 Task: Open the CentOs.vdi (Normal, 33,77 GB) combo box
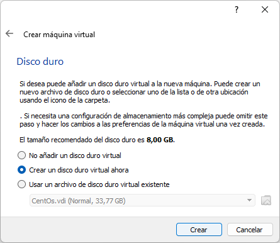[142, 200]
